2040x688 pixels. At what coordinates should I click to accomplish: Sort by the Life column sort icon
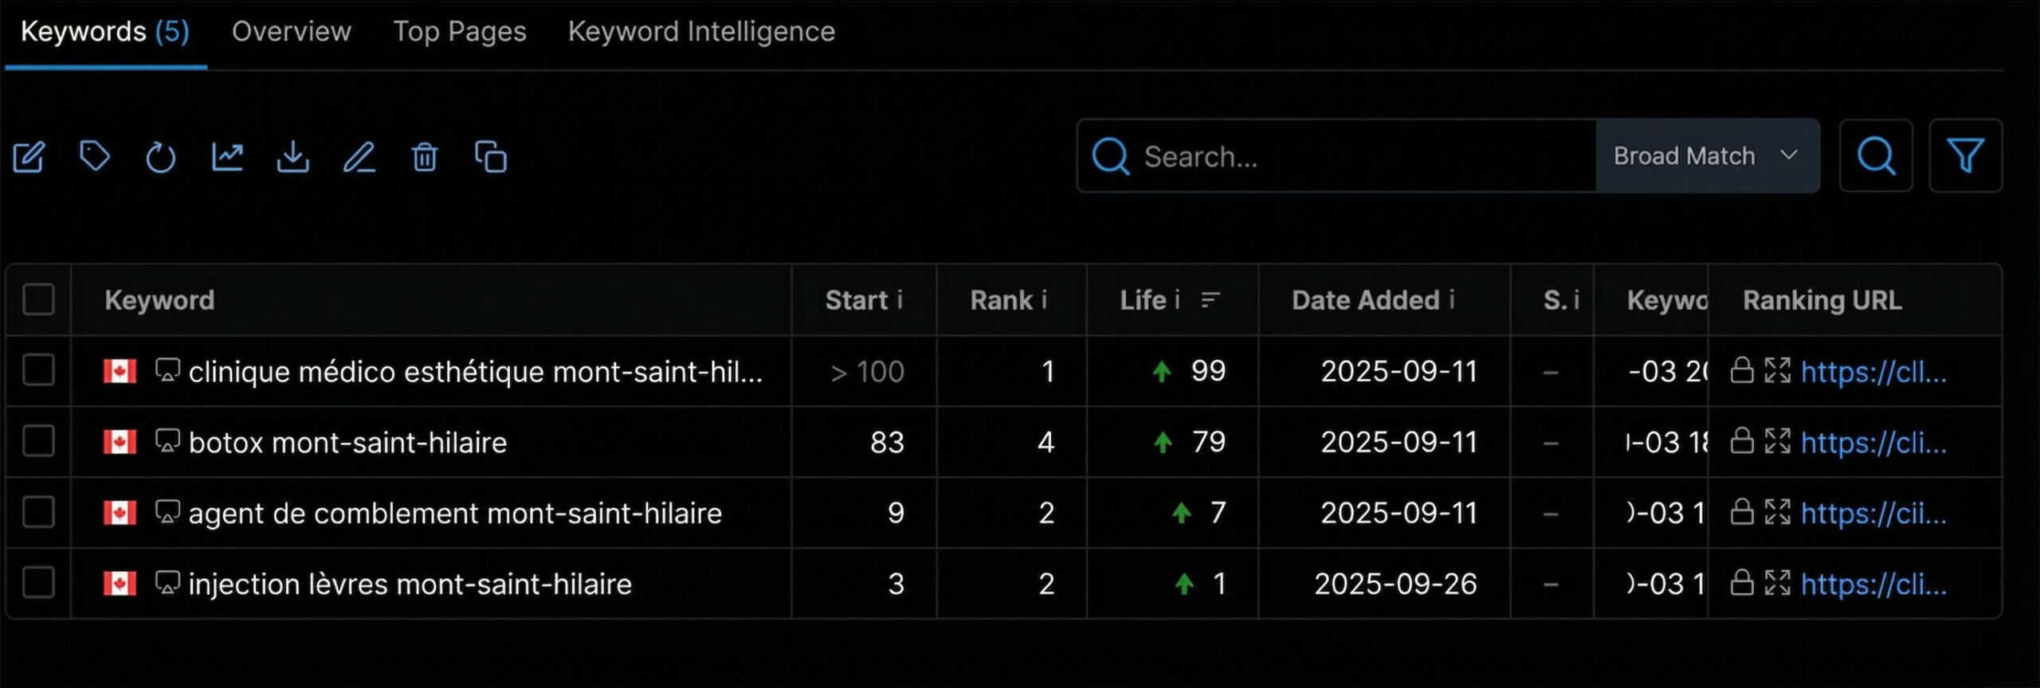(1210, 300)
